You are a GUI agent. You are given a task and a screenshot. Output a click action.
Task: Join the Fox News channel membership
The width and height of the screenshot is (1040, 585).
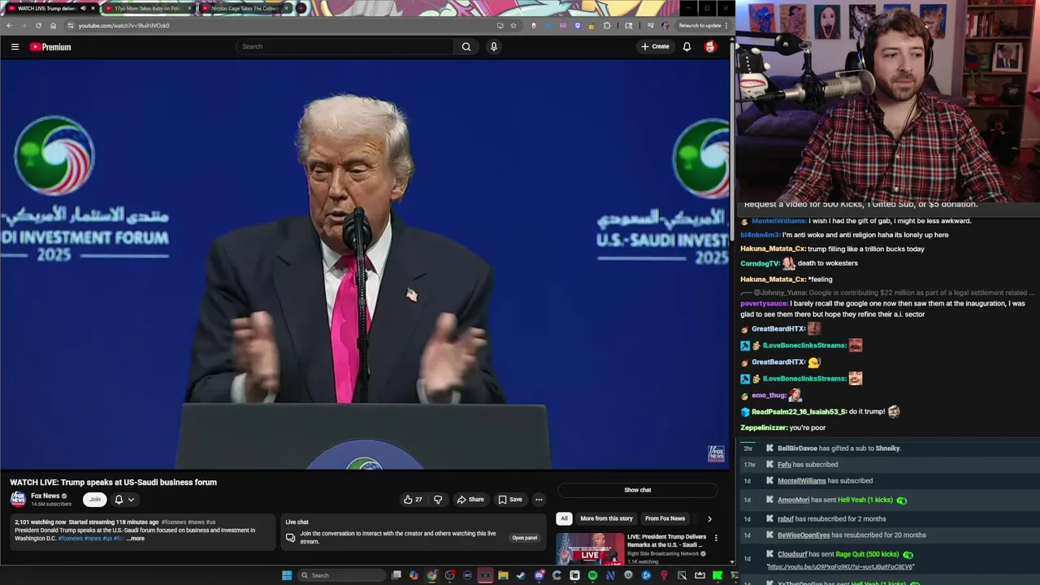coord(95,500)
